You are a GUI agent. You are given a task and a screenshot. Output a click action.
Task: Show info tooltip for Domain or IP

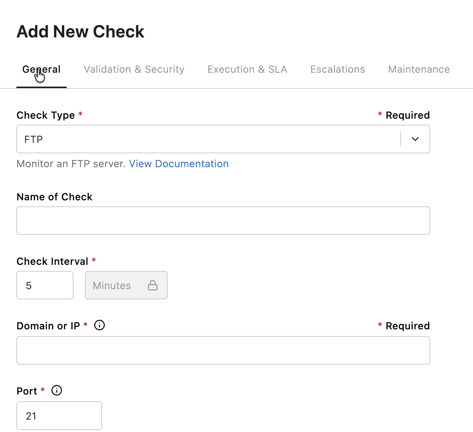tap(100, 325)
